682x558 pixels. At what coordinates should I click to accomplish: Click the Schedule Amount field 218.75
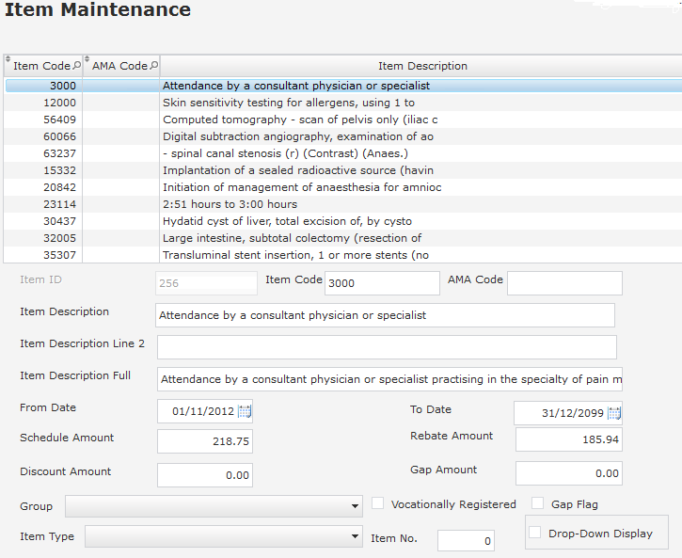point(205,441)
